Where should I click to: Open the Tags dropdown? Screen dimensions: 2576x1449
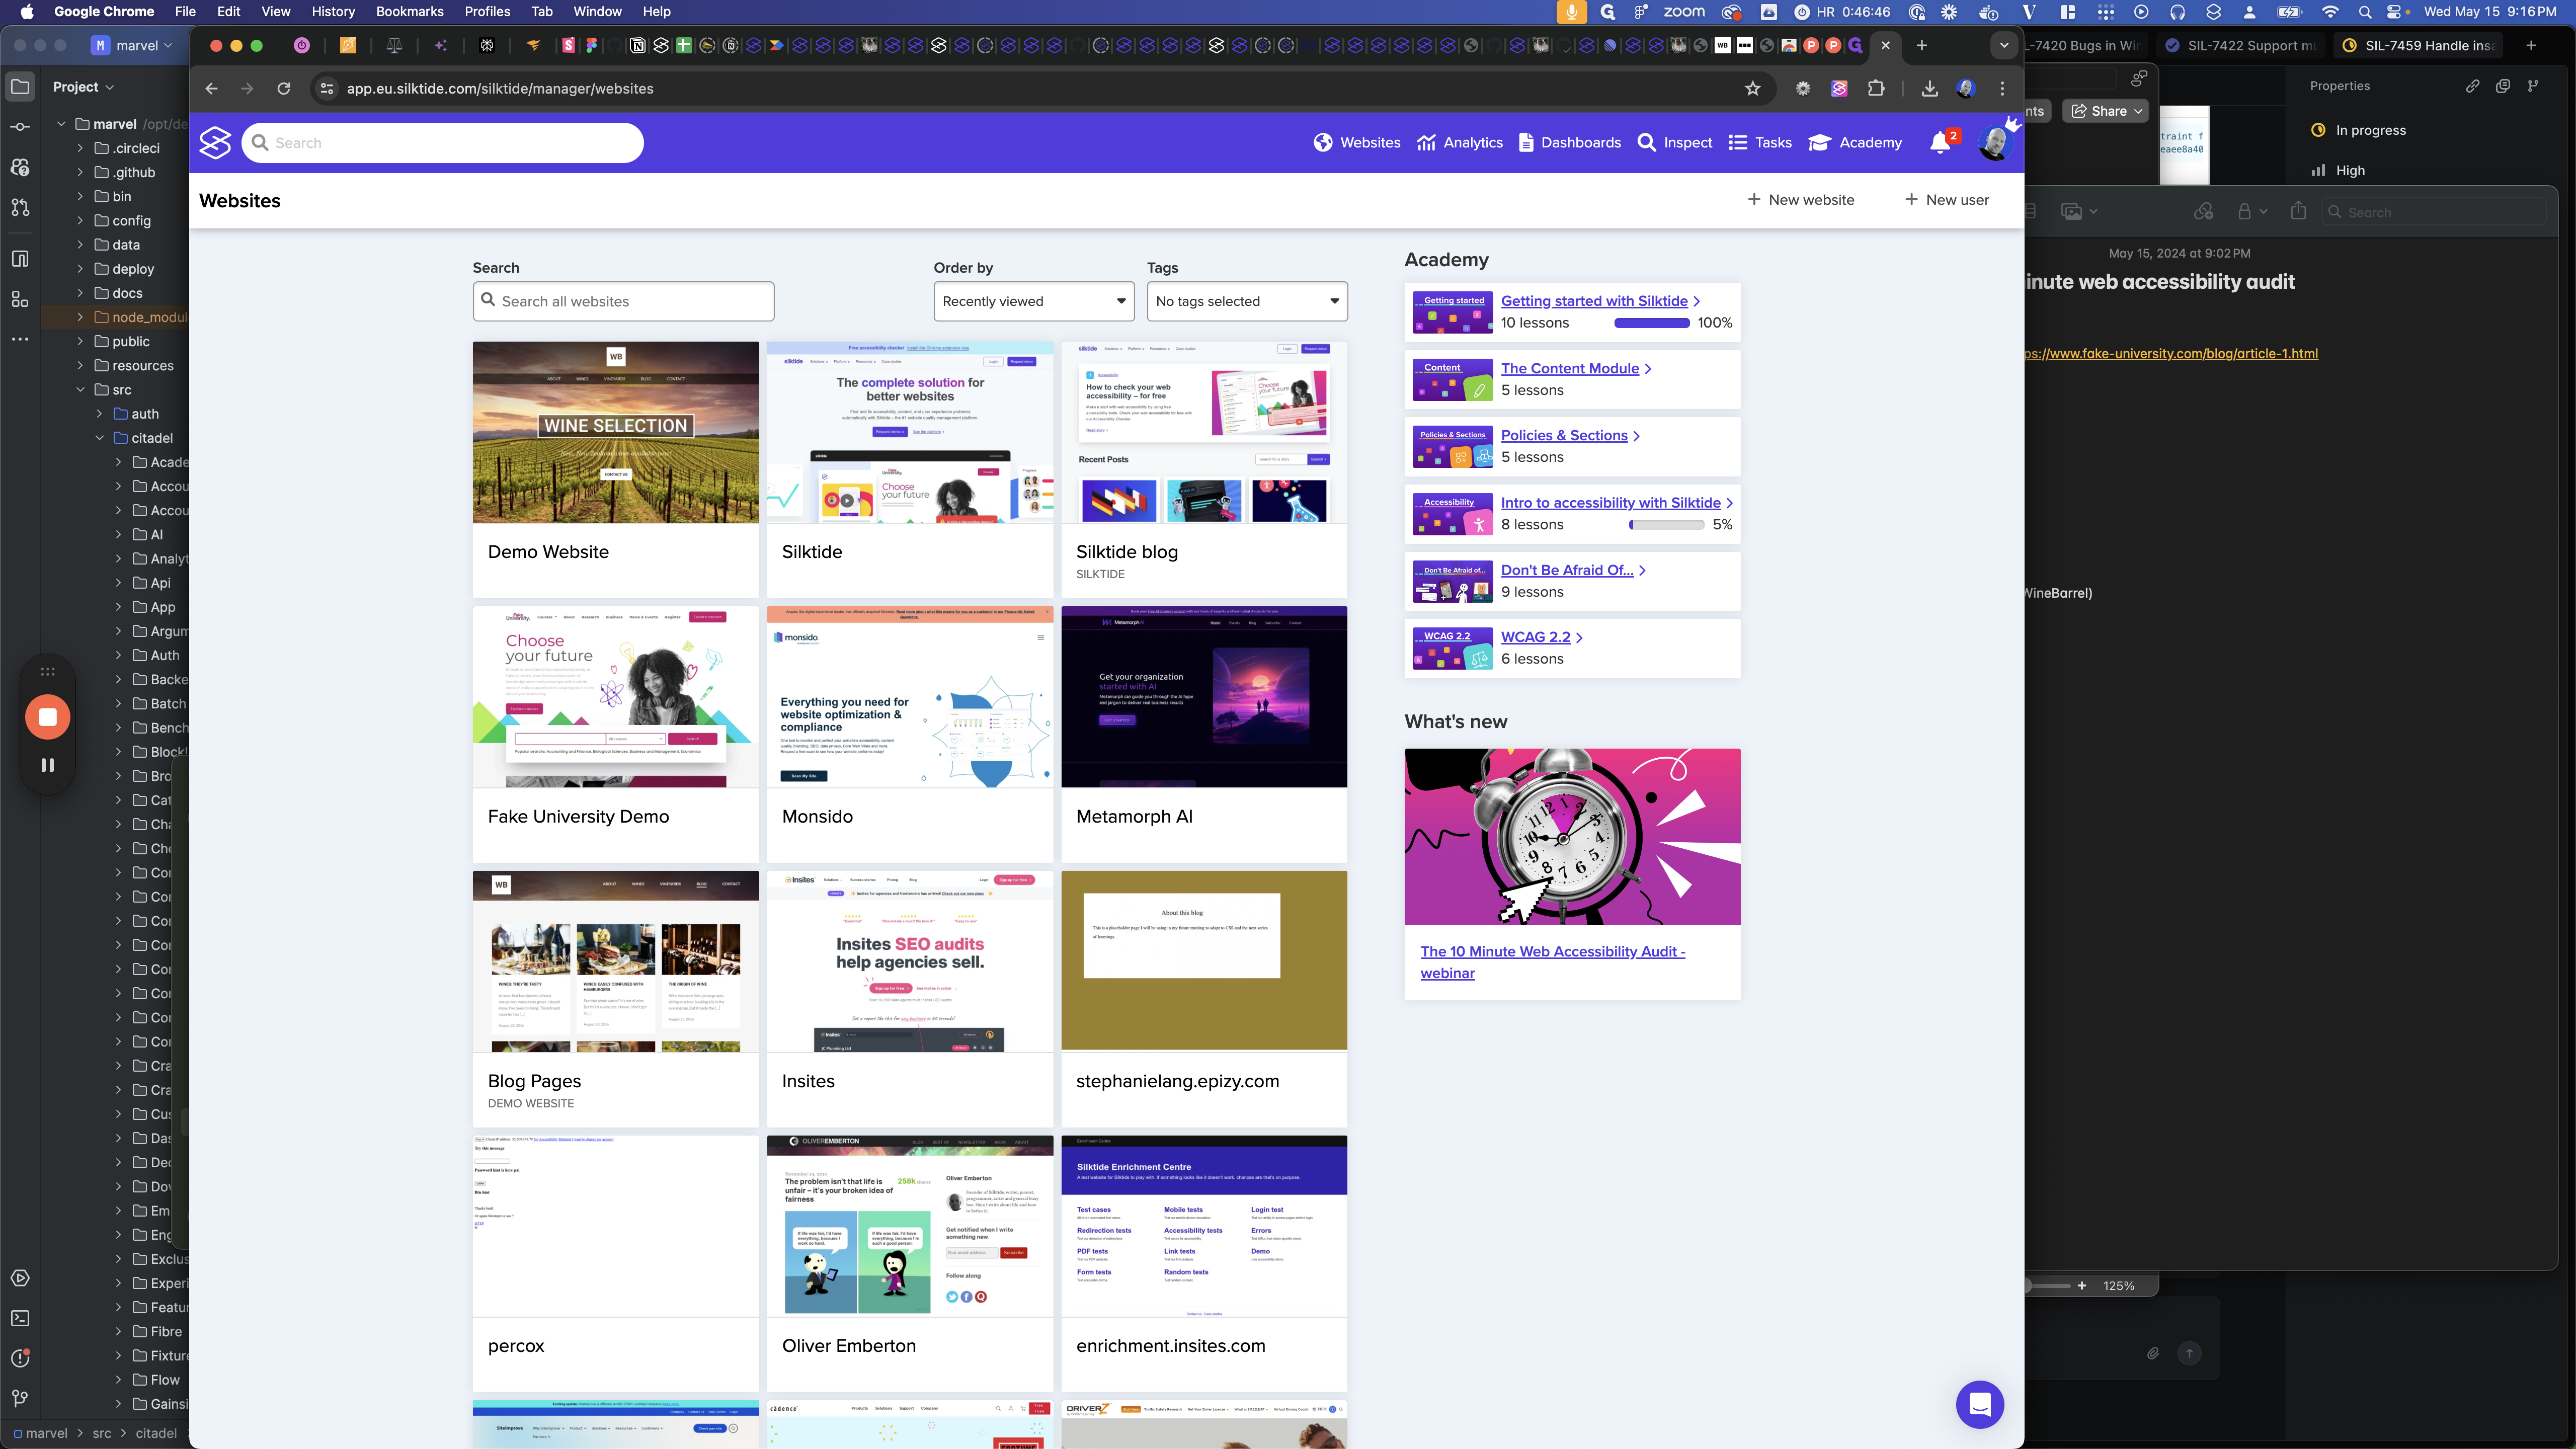(x=1247, y=301)
